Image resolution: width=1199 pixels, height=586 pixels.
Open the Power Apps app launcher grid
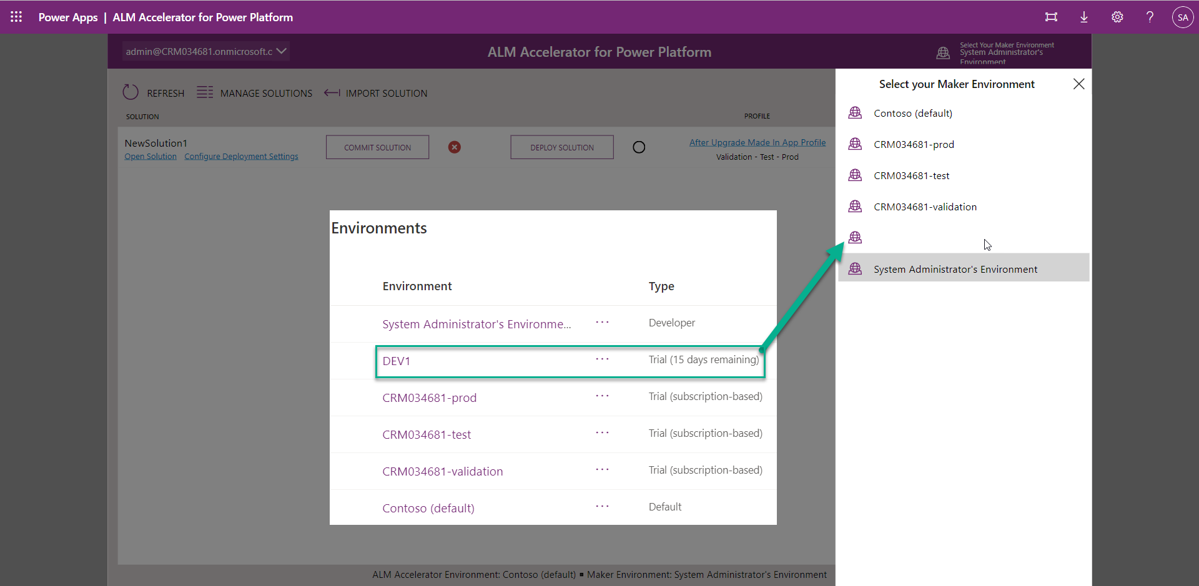pyautogui.click(x=16, y=17)
